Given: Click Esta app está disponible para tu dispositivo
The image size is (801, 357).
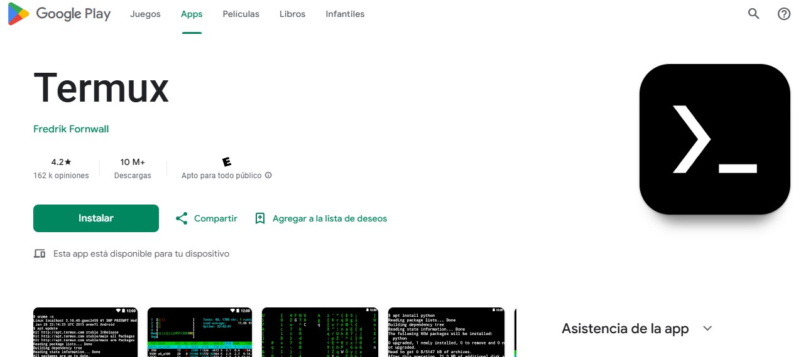Looking at the screenshot, I should tap(141, 253).
